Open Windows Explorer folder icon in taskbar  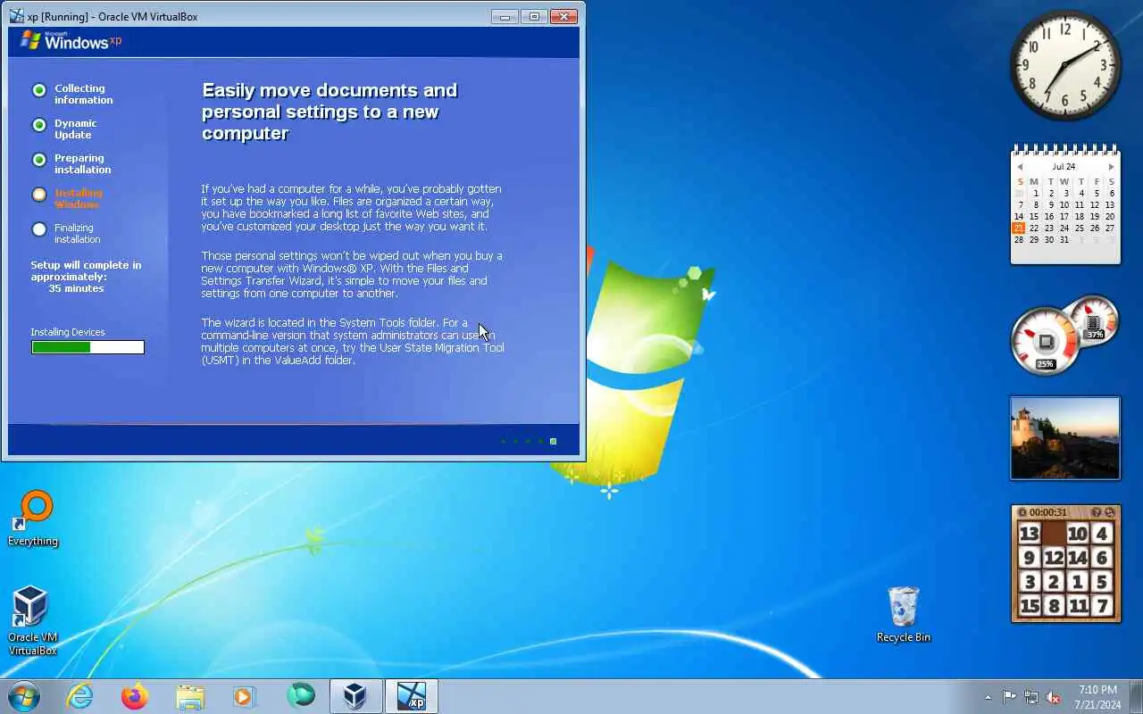[x=190, y=696]
